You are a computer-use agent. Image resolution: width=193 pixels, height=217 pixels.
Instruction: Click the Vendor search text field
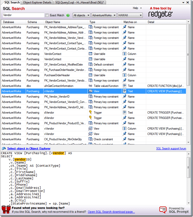23,15
